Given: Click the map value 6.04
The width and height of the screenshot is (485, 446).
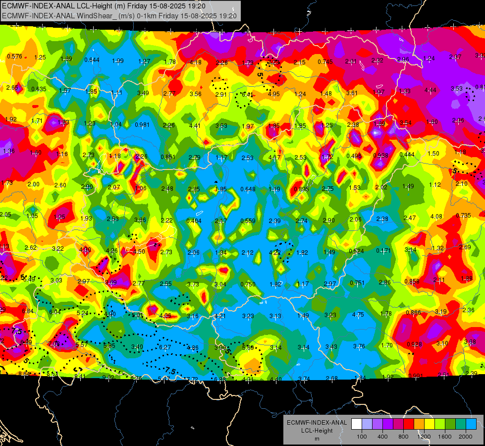Looking at the screenshot, I should pos(55,312).
